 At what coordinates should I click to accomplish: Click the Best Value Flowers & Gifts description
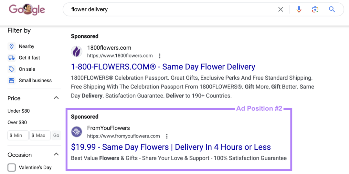(179, 158)
